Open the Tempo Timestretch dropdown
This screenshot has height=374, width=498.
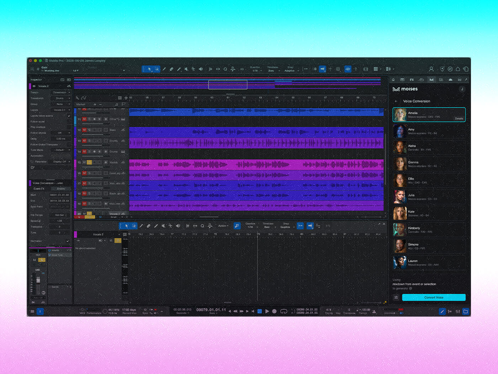coord(62,93)
